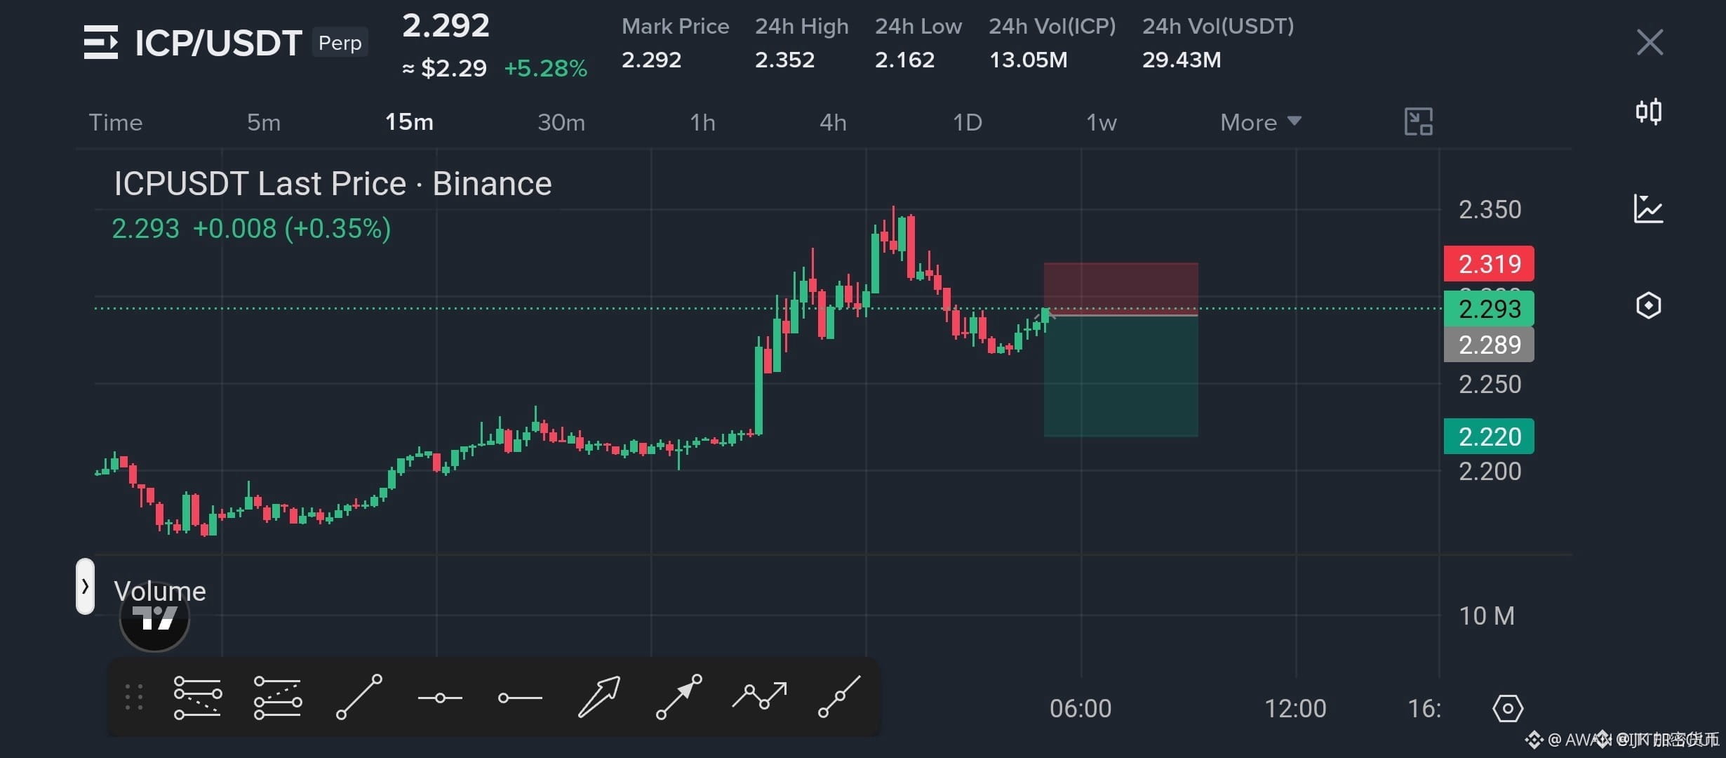This screenshot has width=1726, height=758.
Task: Open the hexagon chart settings icon on right sidebar
Action: 1649,305
